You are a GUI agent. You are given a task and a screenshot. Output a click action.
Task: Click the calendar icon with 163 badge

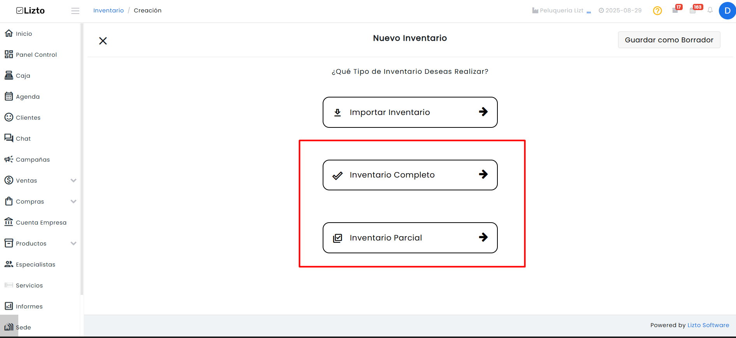pyautogui.click(x=693, y=10)
